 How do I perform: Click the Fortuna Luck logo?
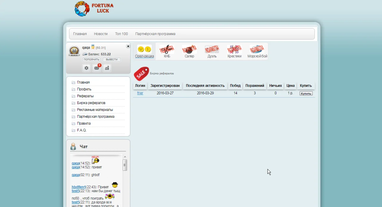point(94,9)
